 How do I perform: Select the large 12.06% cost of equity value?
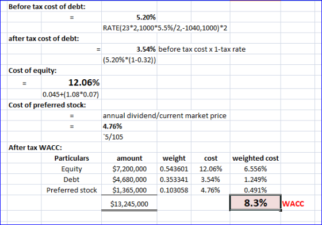84,83
